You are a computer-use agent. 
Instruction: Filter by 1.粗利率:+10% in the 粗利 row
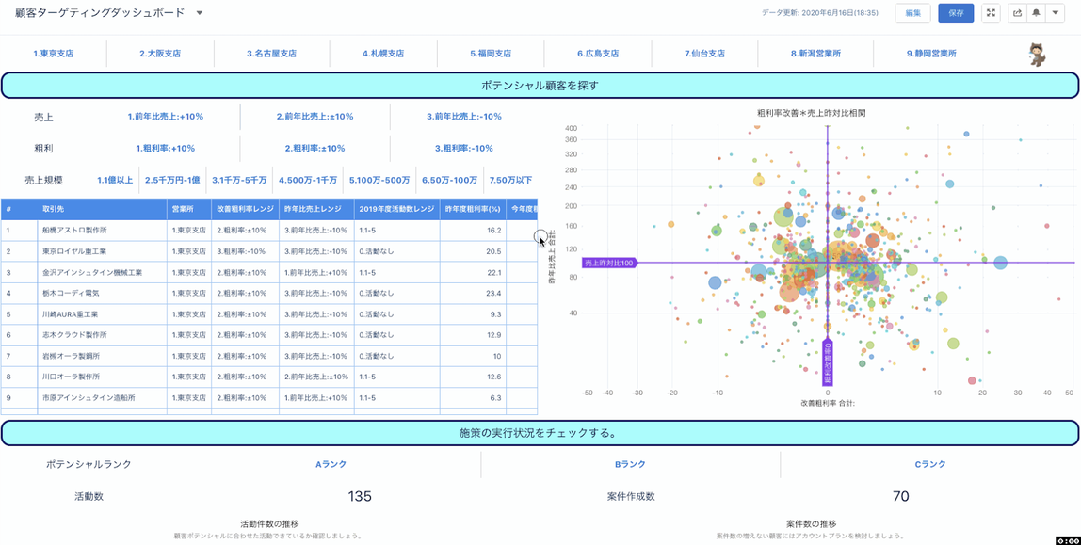tap(166, 148)
